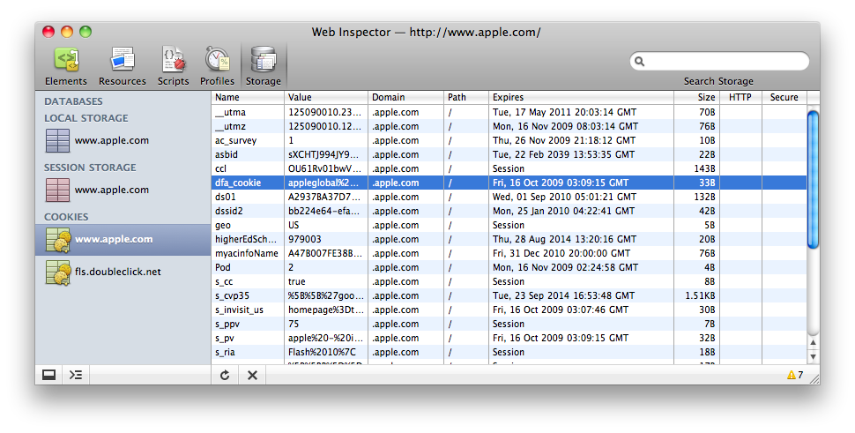Image resolution: width=855 pixels, height=433 pixels.
Task: Sort cookies by Value column header
Action: (x=326, y=97)
